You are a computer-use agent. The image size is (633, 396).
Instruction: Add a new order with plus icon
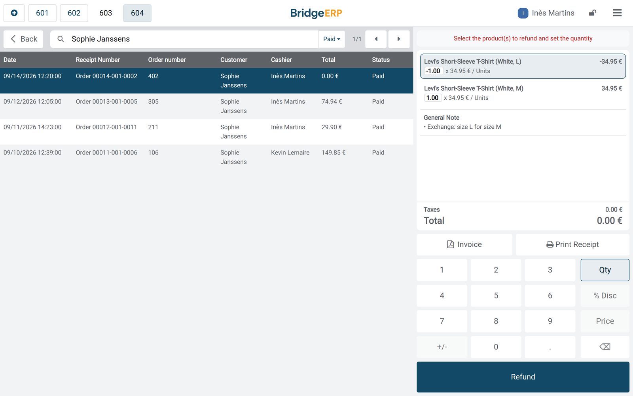pyautogui.click(x=14, y=13)
